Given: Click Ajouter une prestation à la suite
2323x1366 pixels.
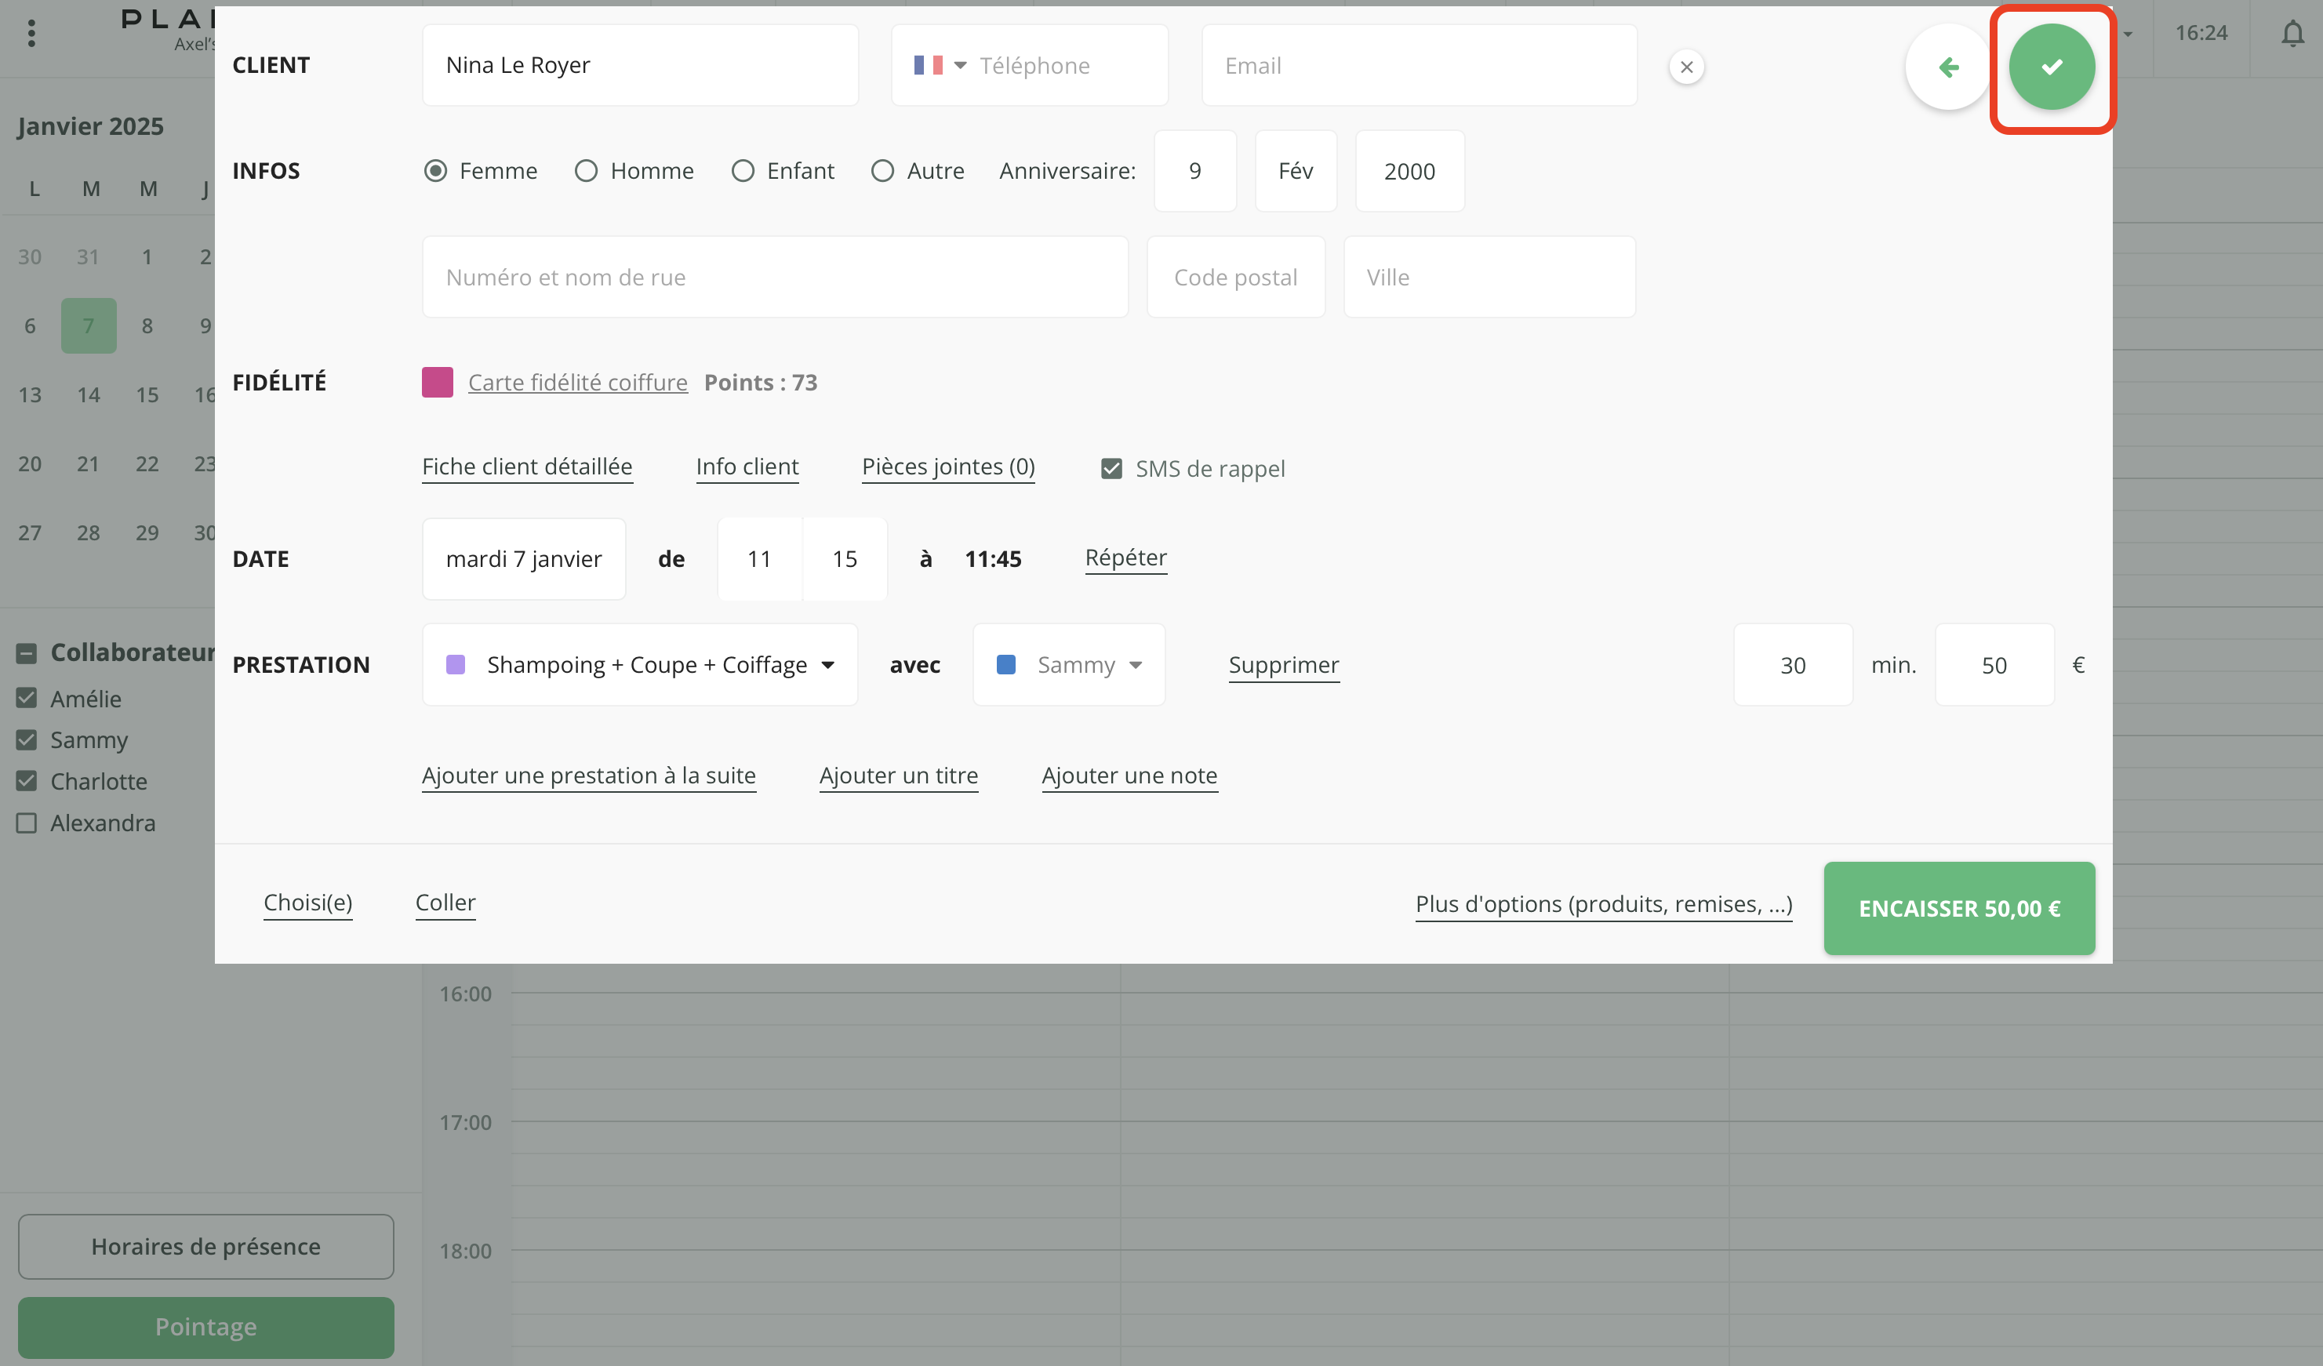Looking at the screenshot, I should click(x=588, y=776).
